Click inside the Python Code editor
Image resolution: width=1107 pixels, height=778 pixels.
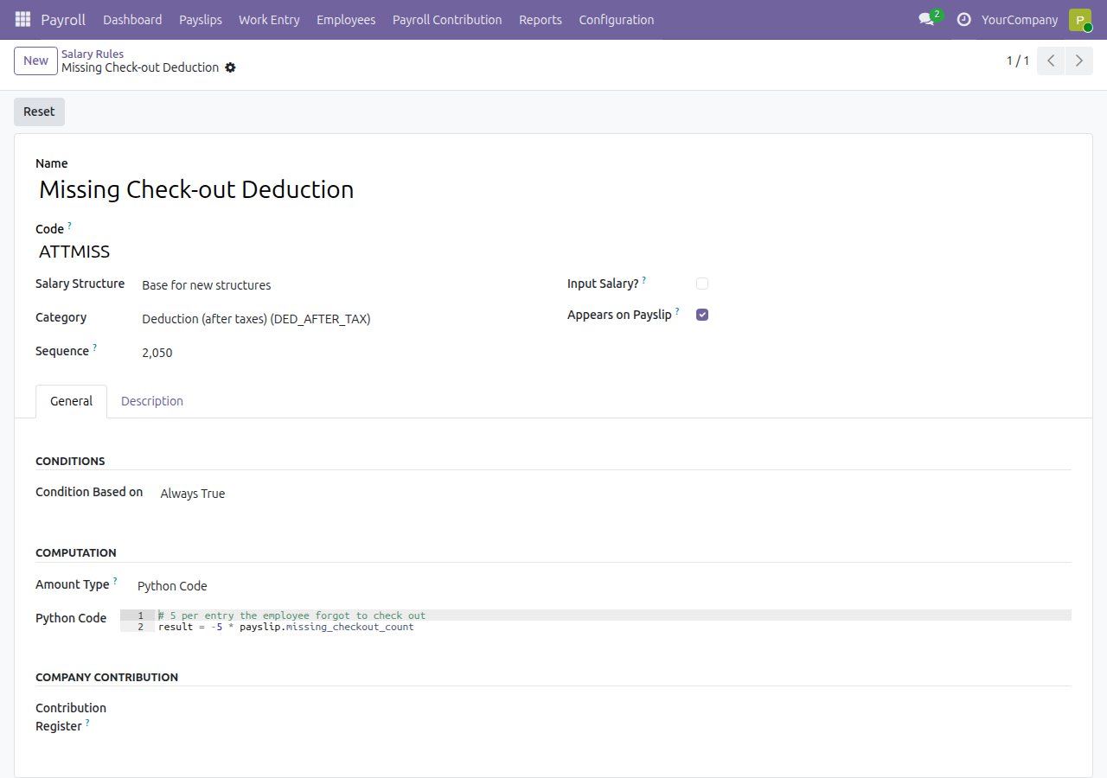[596, 621]
